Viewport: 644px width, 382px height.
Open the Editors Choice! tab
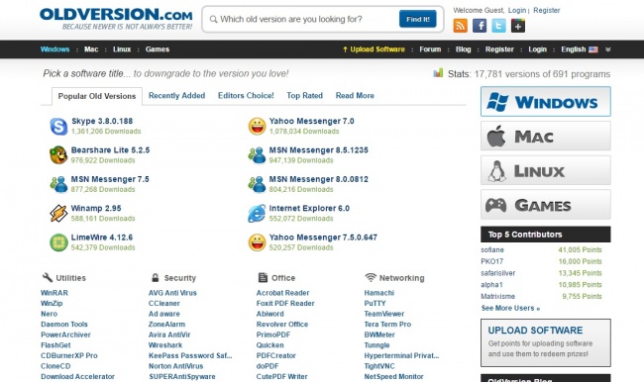[246, 96]
